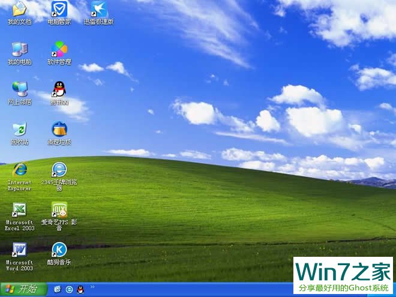Select the Microsoft Excel 2003 shortcut
Viewport: 396px width, 297px height.
19,210
